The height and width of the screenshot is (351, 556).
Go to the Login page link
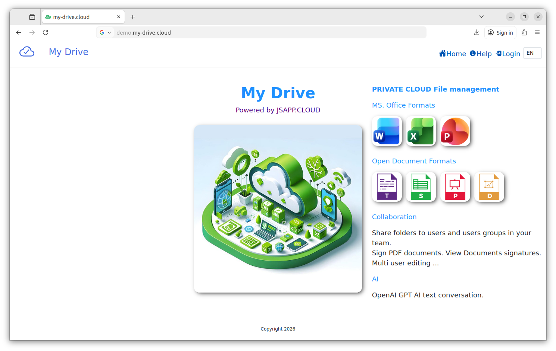(x=508, y=54)
